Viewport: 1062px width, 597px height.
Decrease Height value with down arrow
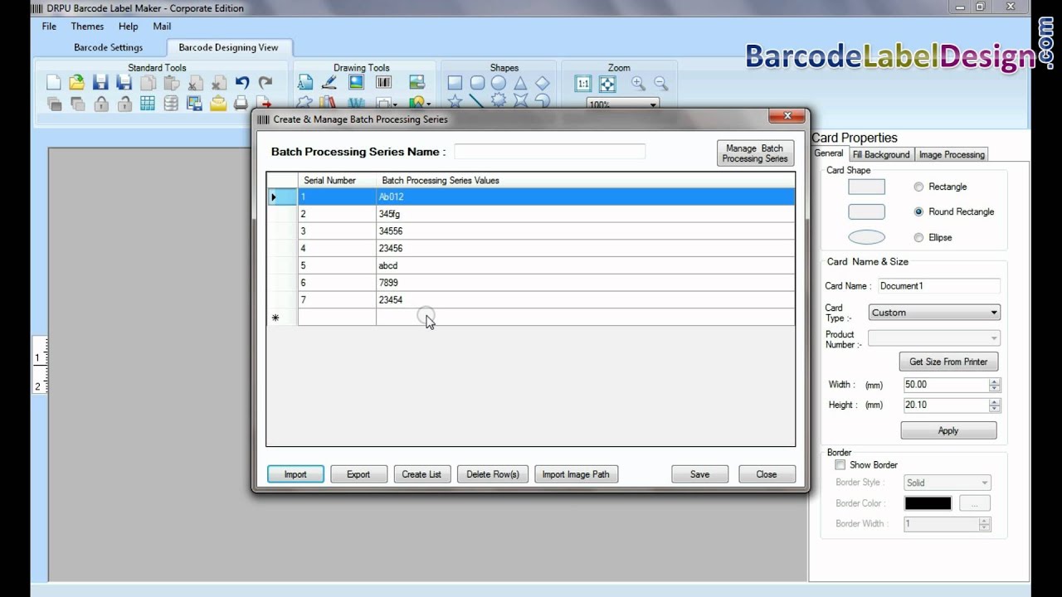tap(995, 409)
